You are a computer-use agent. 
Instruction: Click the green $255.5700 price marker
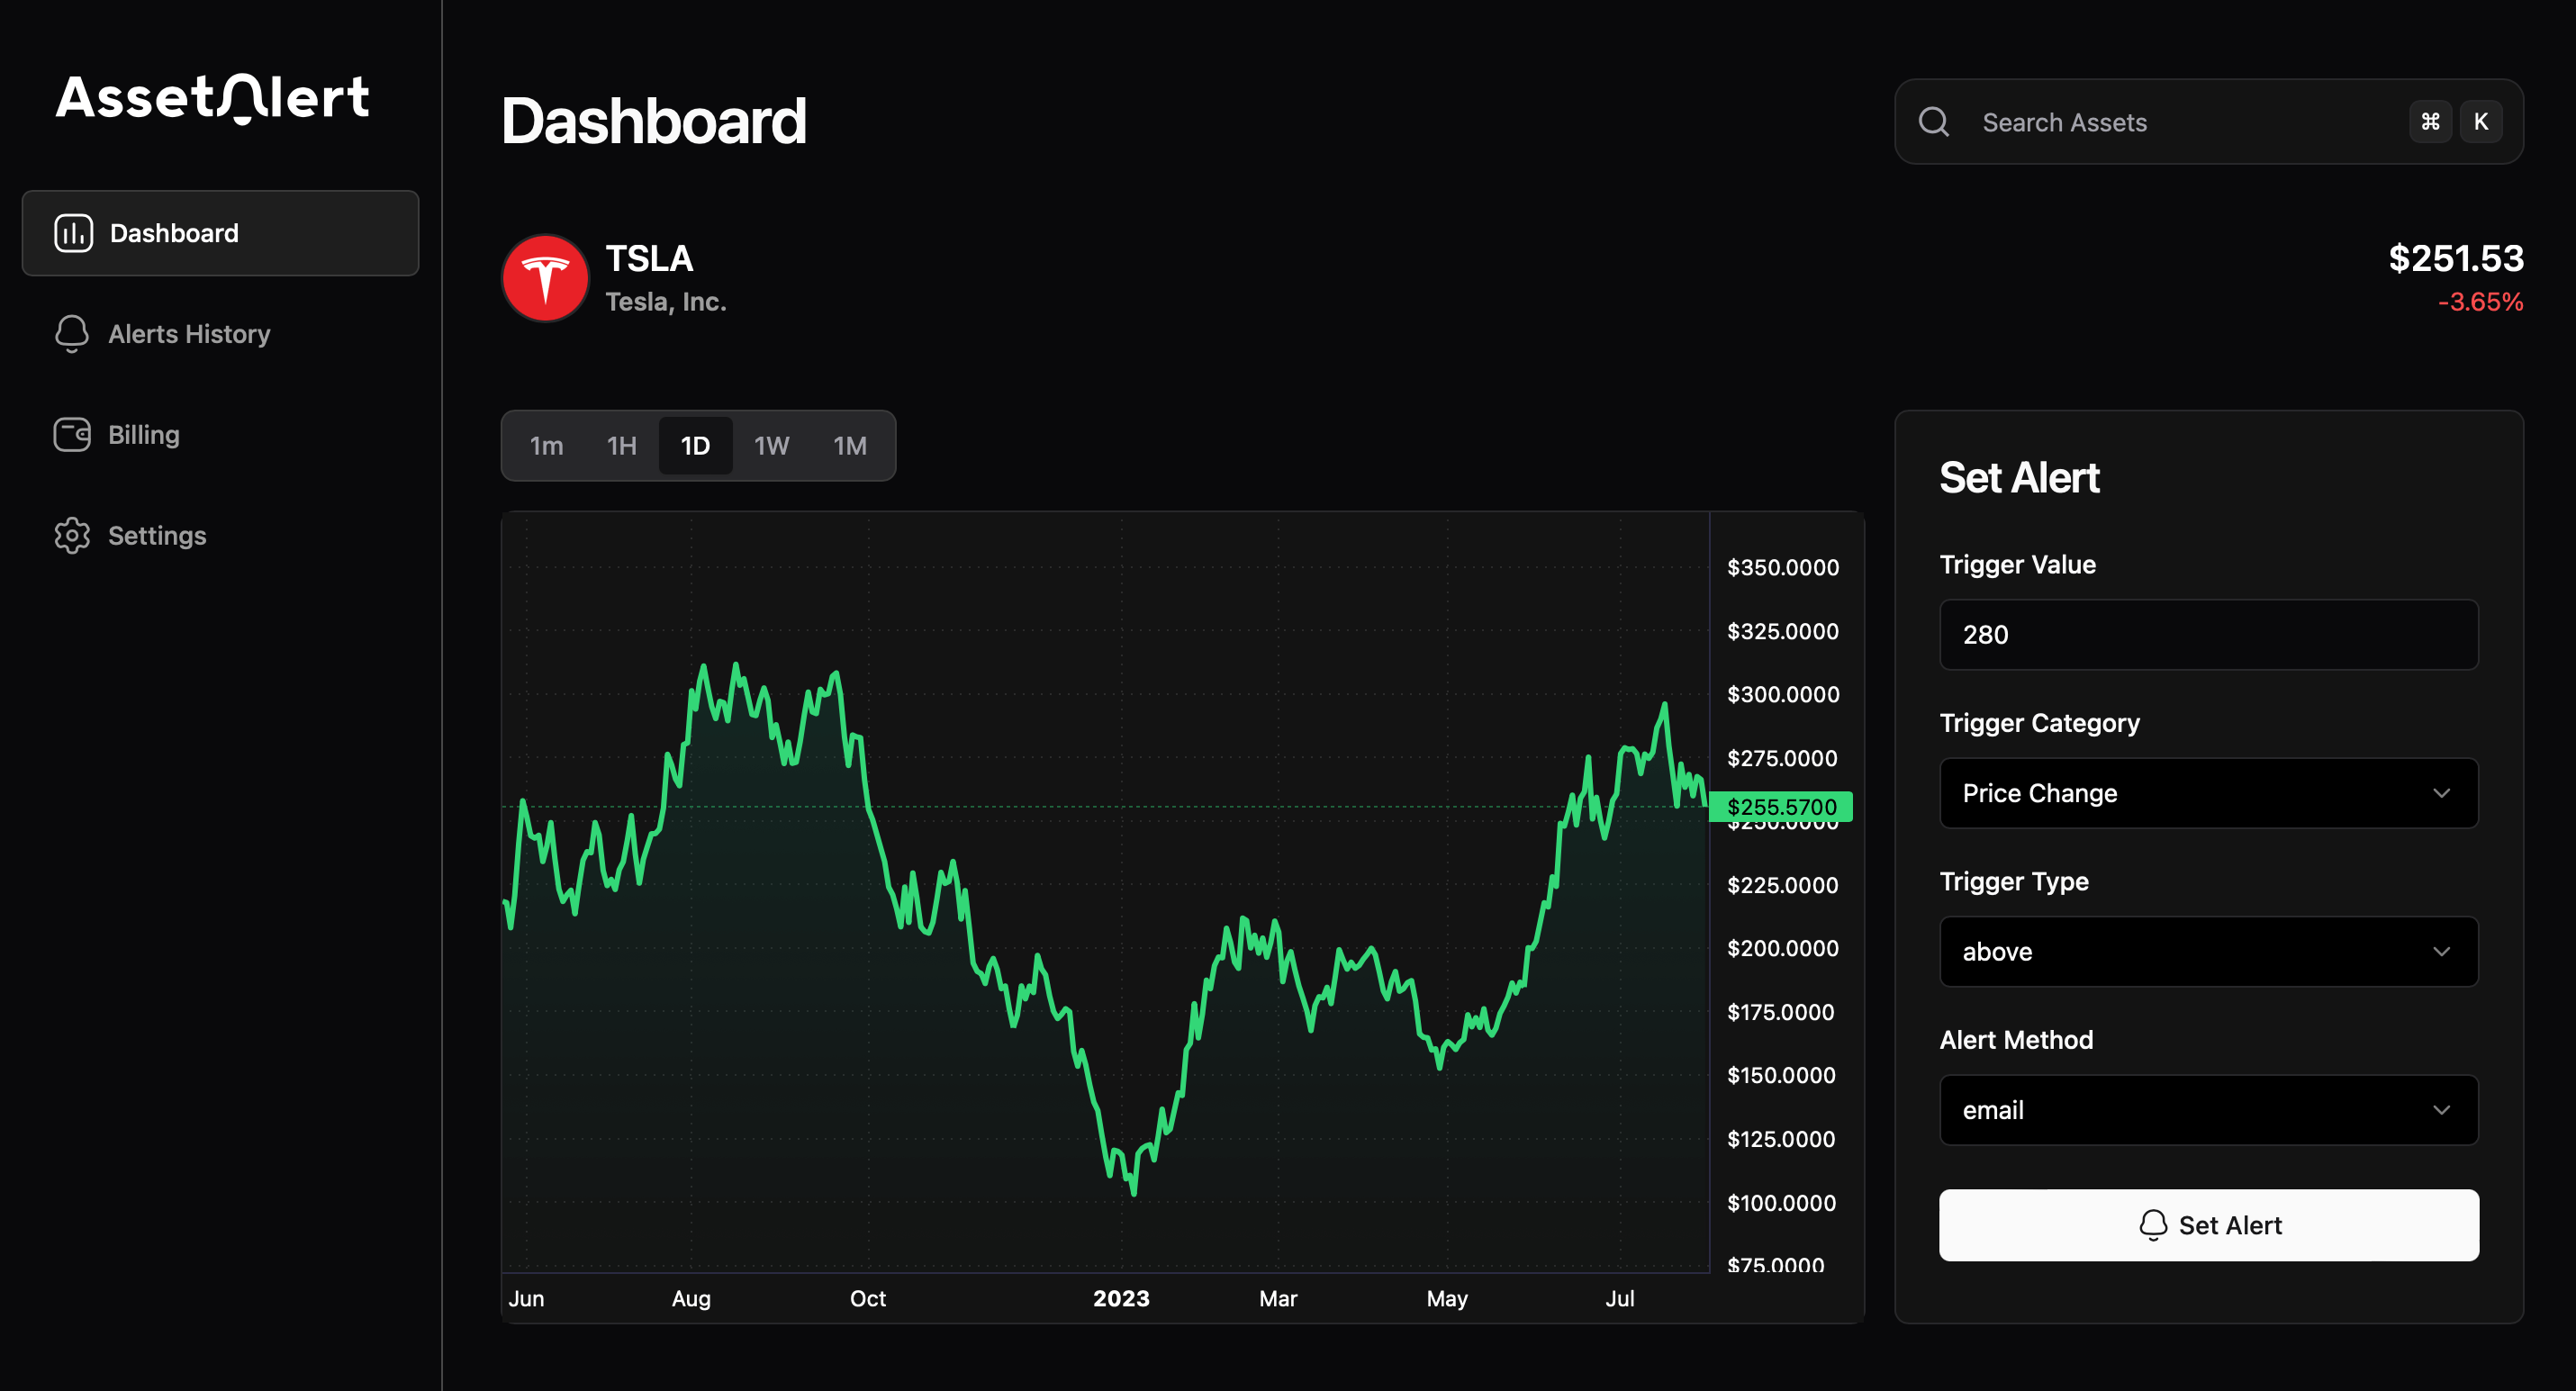1781,807
